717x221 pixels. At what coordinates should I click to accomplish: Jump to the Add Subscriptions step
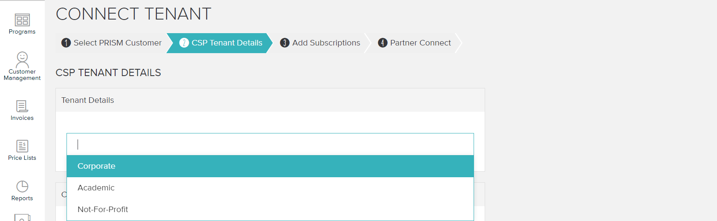tap(326, 43)
